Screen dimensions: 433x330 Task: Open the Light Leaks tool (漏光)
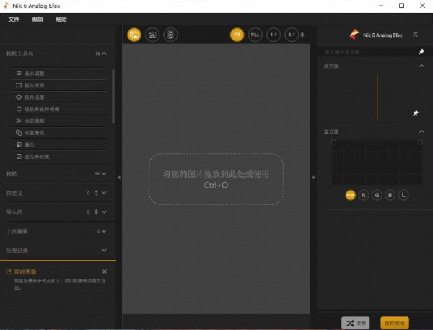click(x=59, y=145)
